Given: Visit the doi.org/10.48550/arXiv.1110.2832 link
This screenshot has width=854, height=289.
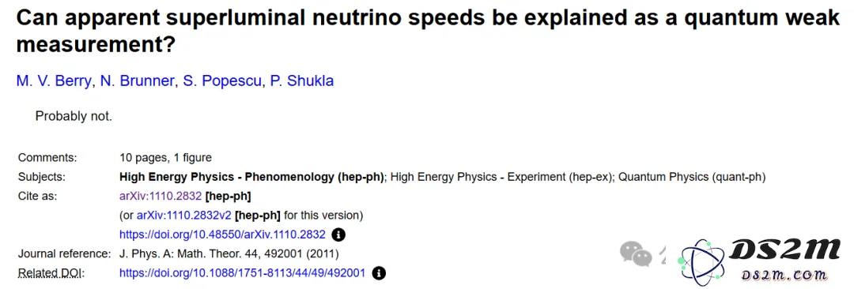Looking at the screenshot, I should pos(223,235).
